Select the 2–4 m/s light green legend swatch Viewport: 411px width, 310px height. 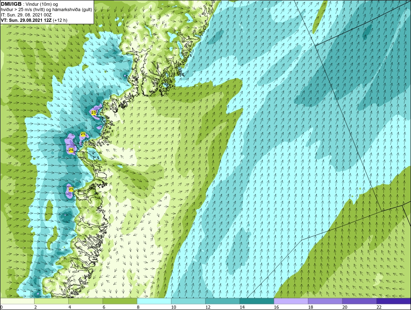pos(51,301)
